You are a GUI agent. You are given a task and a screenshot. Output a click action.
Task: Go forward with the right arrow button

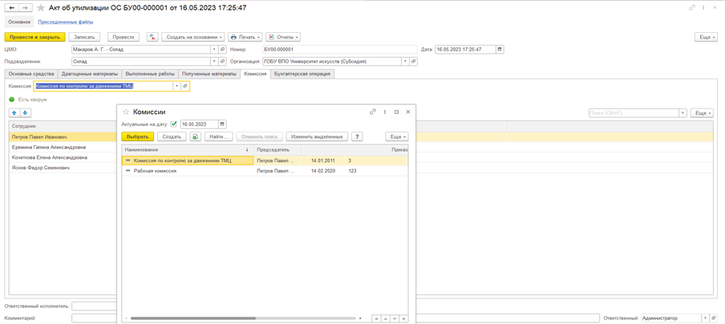point(26,8)
